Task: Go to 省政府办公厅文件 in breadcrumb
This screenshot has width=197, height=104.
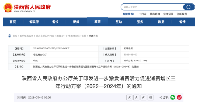Action: (x=77, y=36)
